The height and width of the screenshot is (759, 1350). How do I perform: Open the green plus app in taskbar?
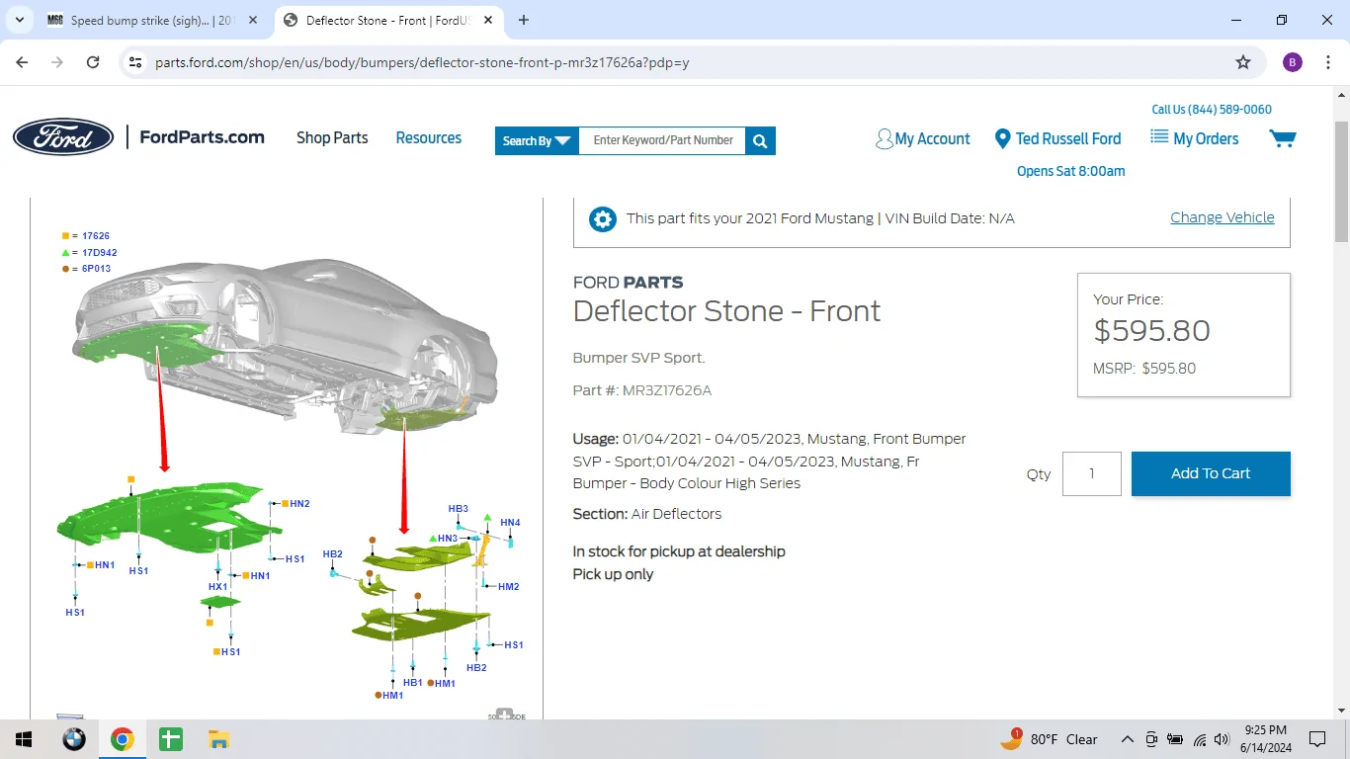(171, 739)
